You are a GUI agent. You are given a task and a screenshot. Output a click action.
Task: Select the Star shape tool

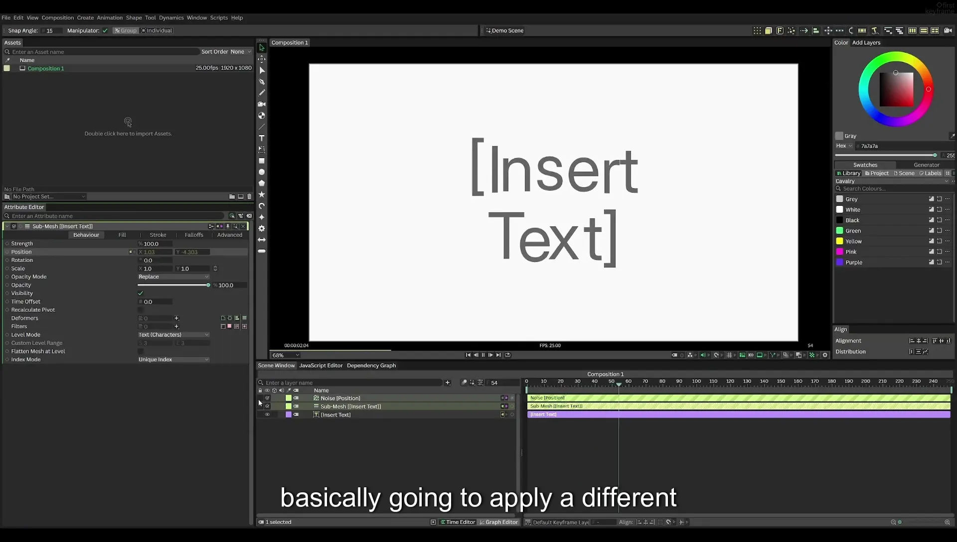click(262, 195)
